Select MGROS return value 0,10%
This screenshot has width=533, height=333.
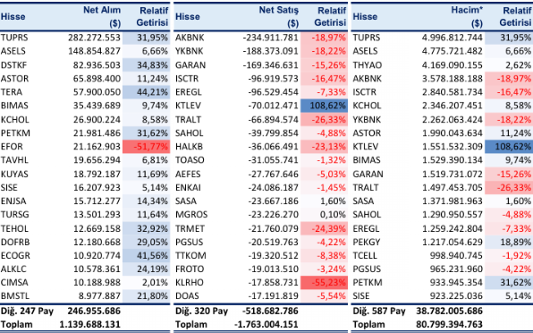point(333,214)
